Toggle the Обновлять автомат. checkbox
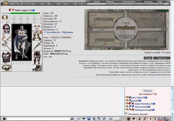Image resolution: width=174 pixels, height=121 pixels. tap(126, 113)
